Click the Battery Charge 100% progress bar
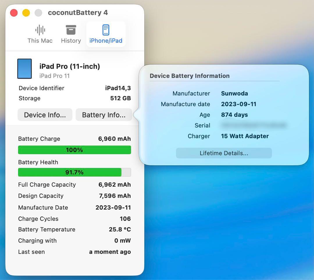The width and height of the screenshot is (314, 280). 74,150
